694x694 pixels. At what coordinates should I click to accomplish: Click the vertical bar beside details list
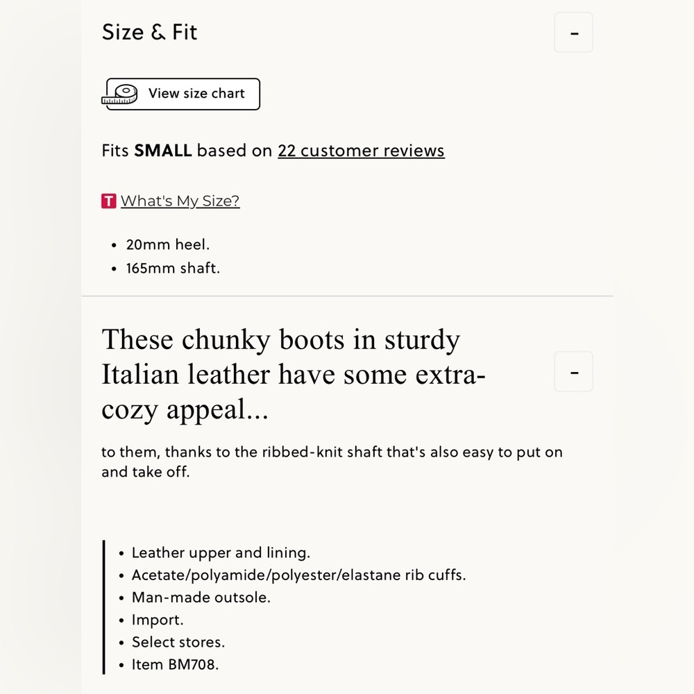click(x=103, y=607)
